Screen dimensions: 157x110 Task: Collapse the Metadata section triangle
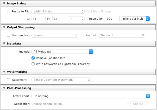point(4,43)
